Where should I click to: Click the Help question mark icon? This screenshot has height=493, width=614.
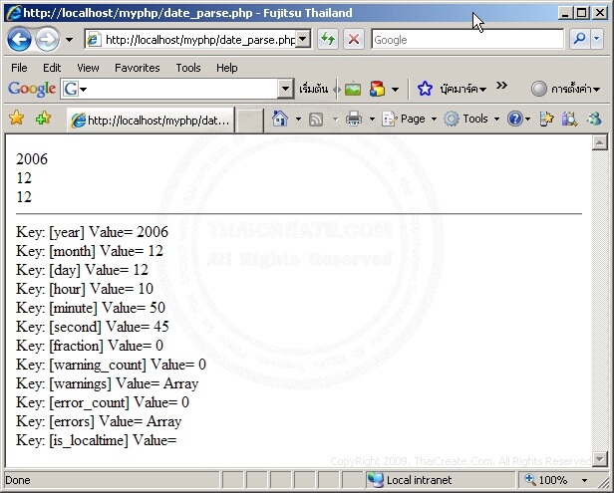tap(515, 119)
